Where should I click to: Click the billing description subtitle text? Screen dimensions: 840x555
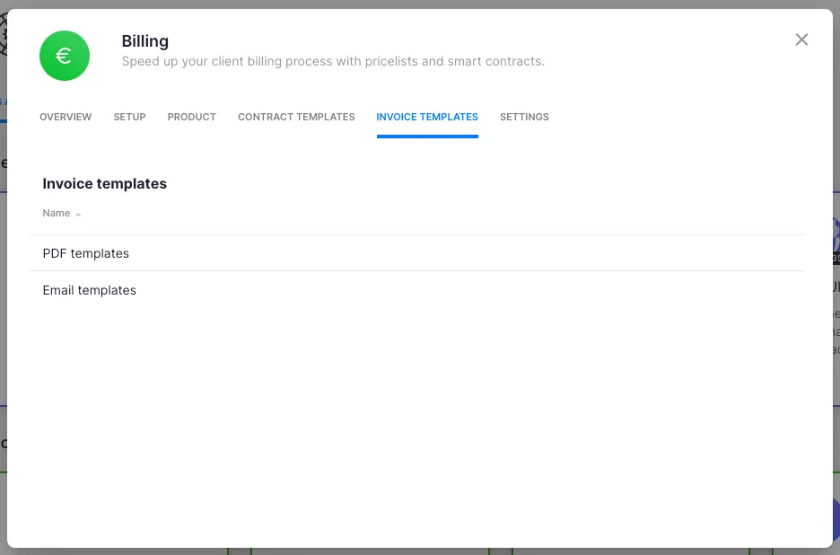(x=332, y=62)
